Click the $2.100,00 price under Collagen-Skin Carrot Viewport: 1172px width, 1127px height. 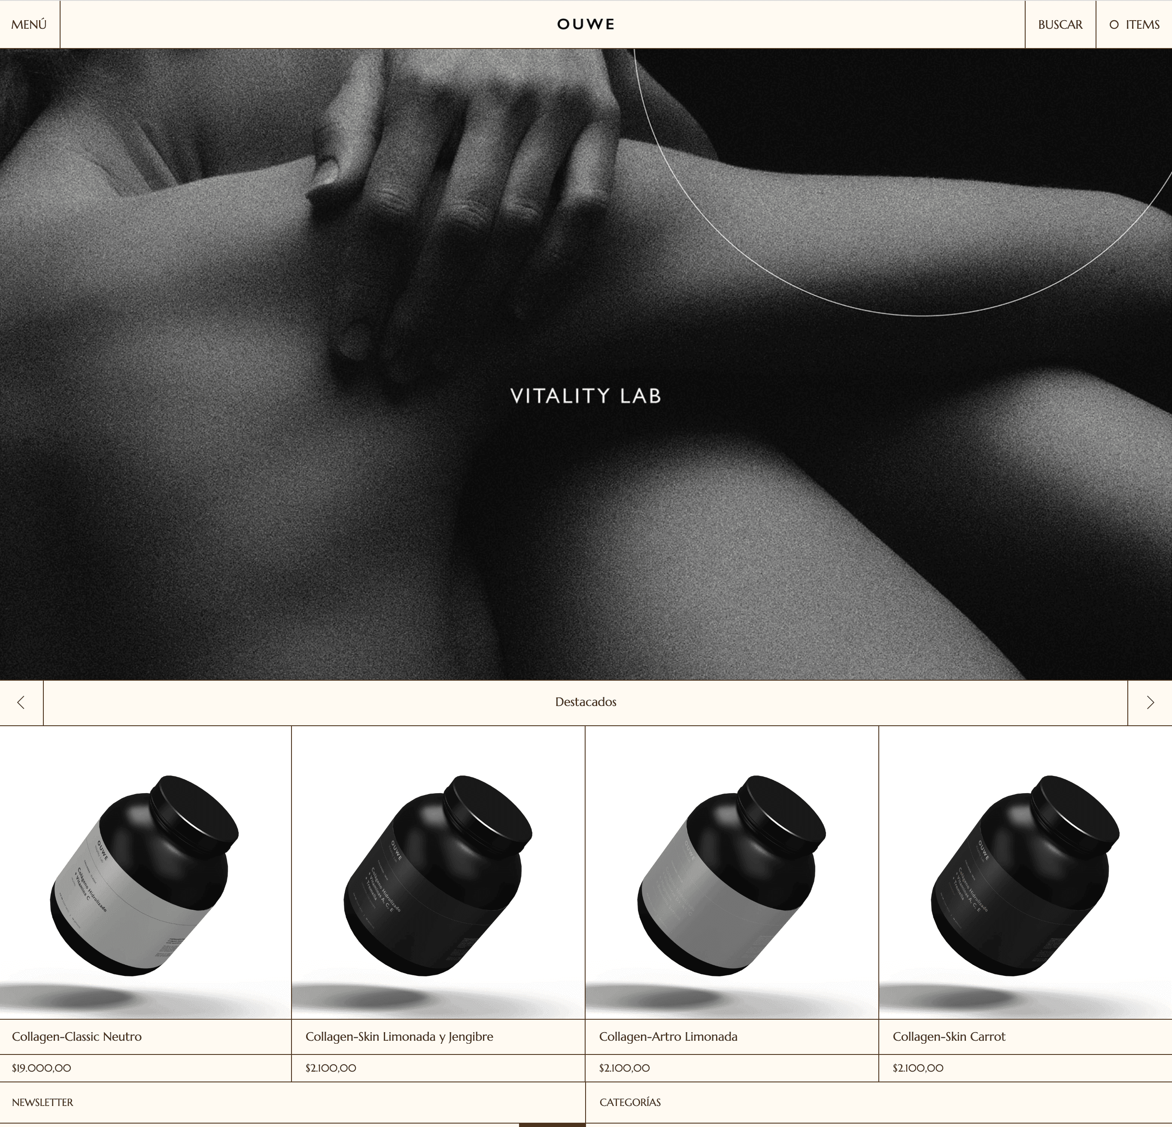tap(918, 1068)
